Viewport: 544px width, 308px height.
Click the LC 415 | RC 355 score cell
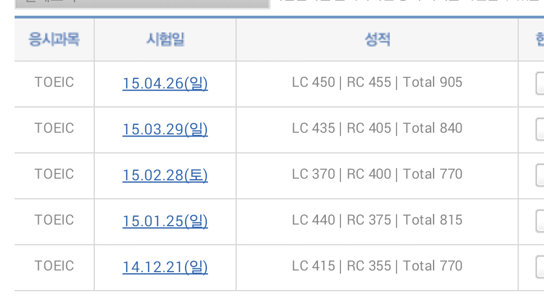(x=377, y=266)
